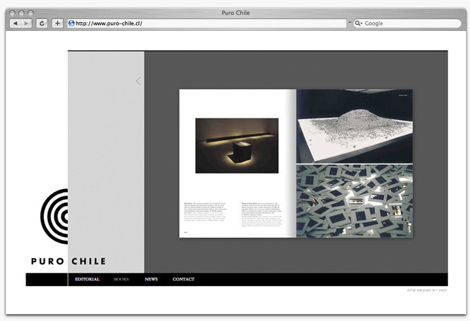Open the News page
The height and width of the screenshot is (321, 470).
coord(151,279)
